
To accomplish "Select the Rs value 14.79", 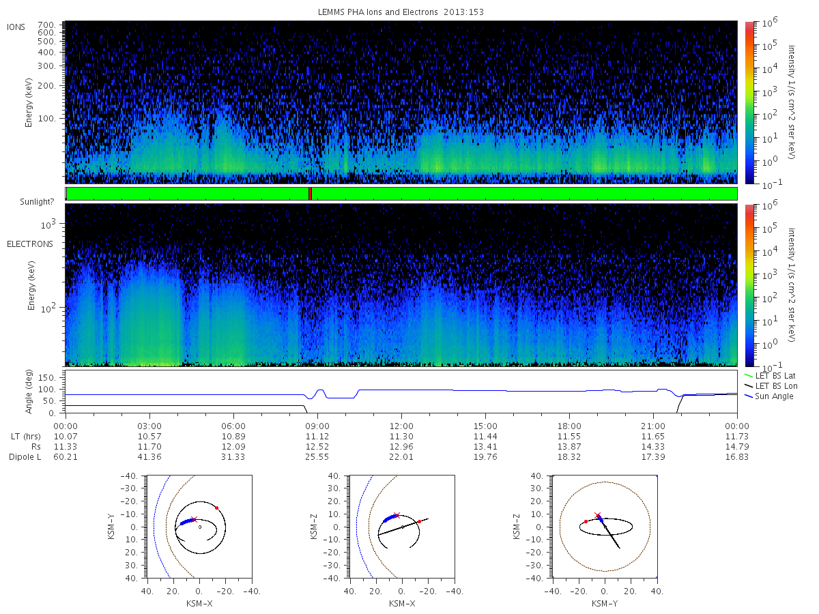I will (737, 446).
